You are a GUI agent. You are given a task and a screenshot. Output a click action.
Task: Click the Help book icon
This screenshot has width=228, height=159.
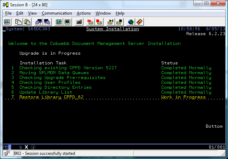(x=139, y=22)
